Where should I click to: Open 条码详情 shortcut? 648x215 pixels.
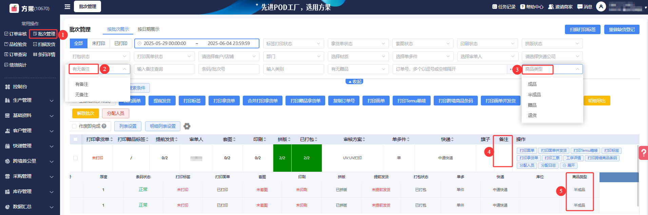pos(44,54)
